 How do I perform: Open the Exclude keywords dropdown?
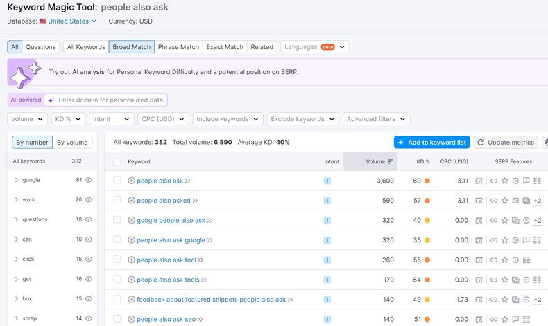click(303, 119)
